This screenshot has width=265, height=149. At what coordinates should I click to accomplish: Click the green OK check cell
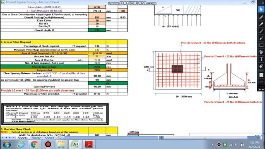pos(108,83)
